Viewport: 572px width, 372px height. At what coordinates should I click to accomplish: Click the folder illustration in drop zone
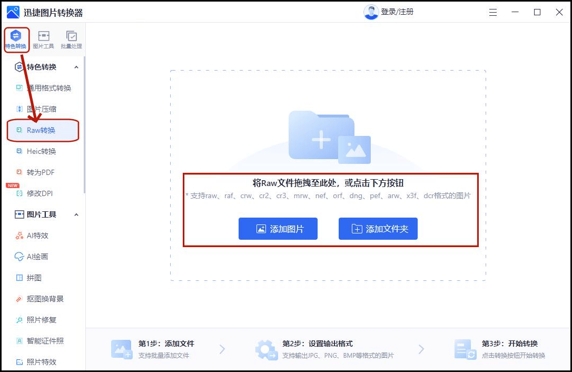329,137
